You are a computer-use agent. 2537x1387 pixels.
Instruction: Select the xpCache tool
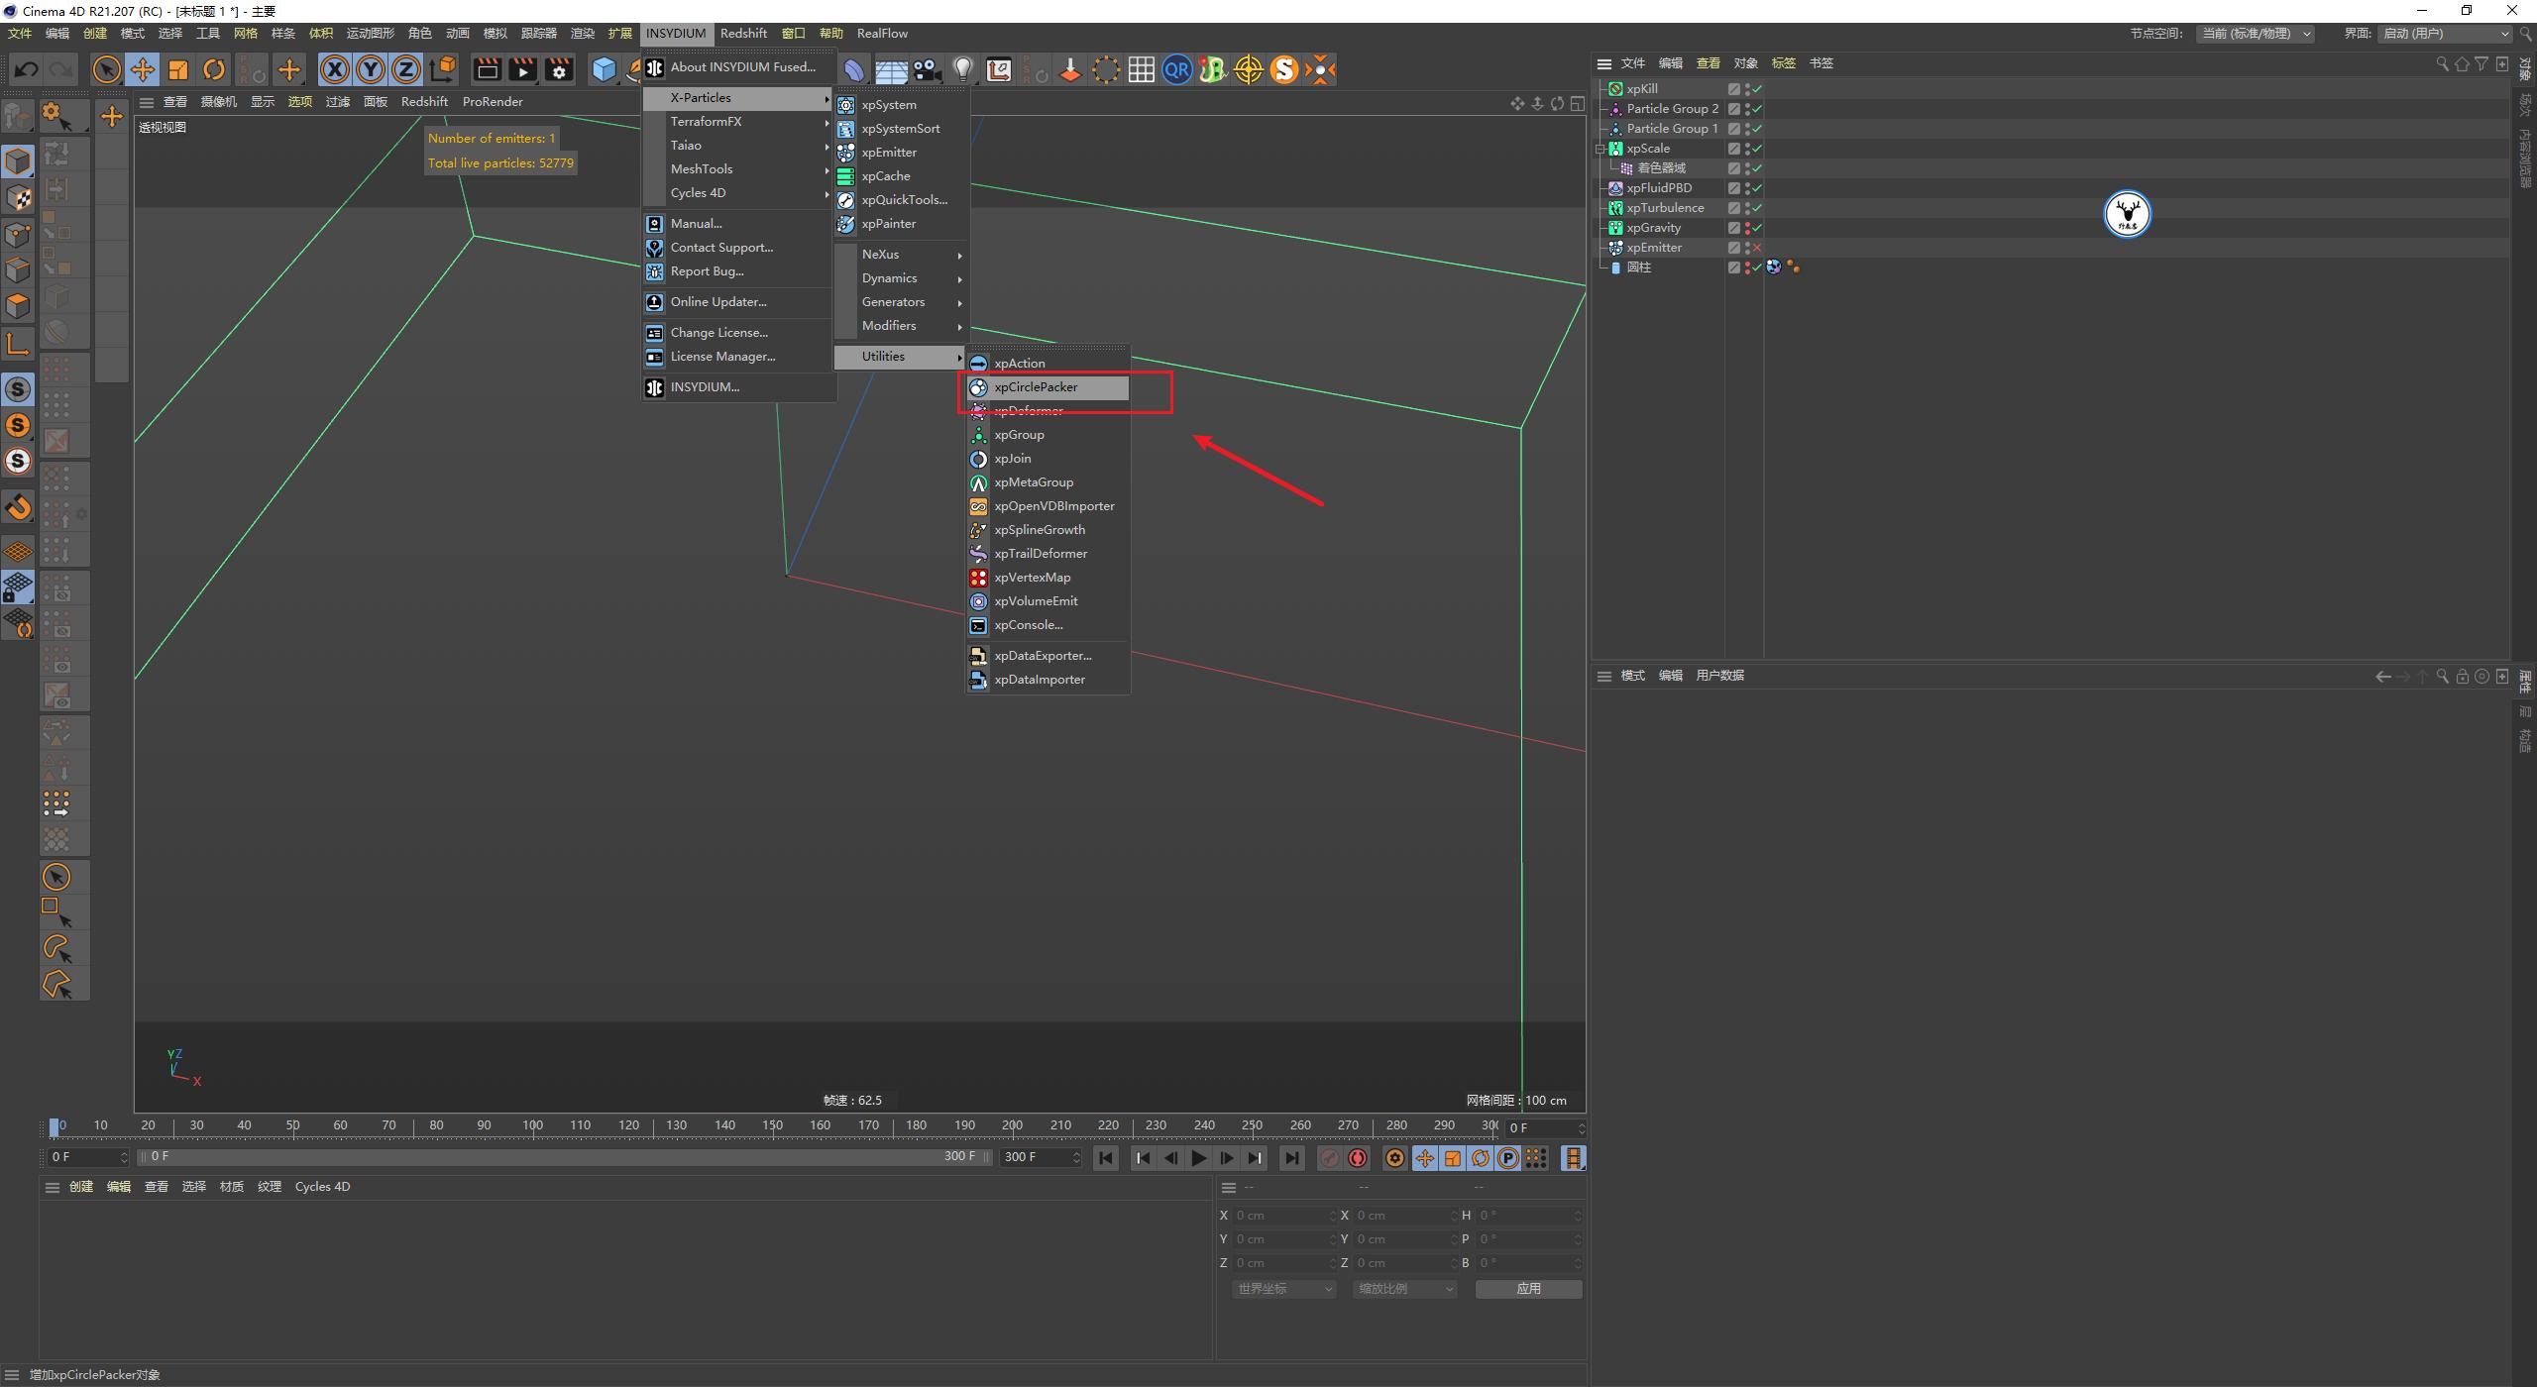click(x=885, y=175)
